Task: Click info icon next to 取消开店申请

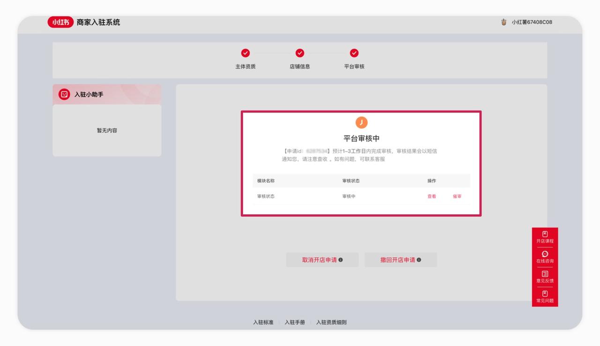Action: point(341,260)
